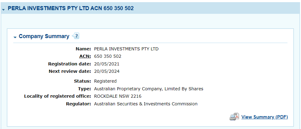The height and width of the screenshot is (129, 301).
Task: Click the Registration date label
Action: (70, 64)
